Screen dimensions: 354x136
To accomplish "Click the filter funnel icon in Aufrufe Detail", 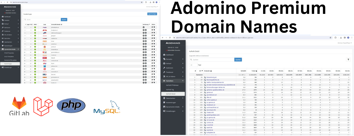I will tap(349, 60).
